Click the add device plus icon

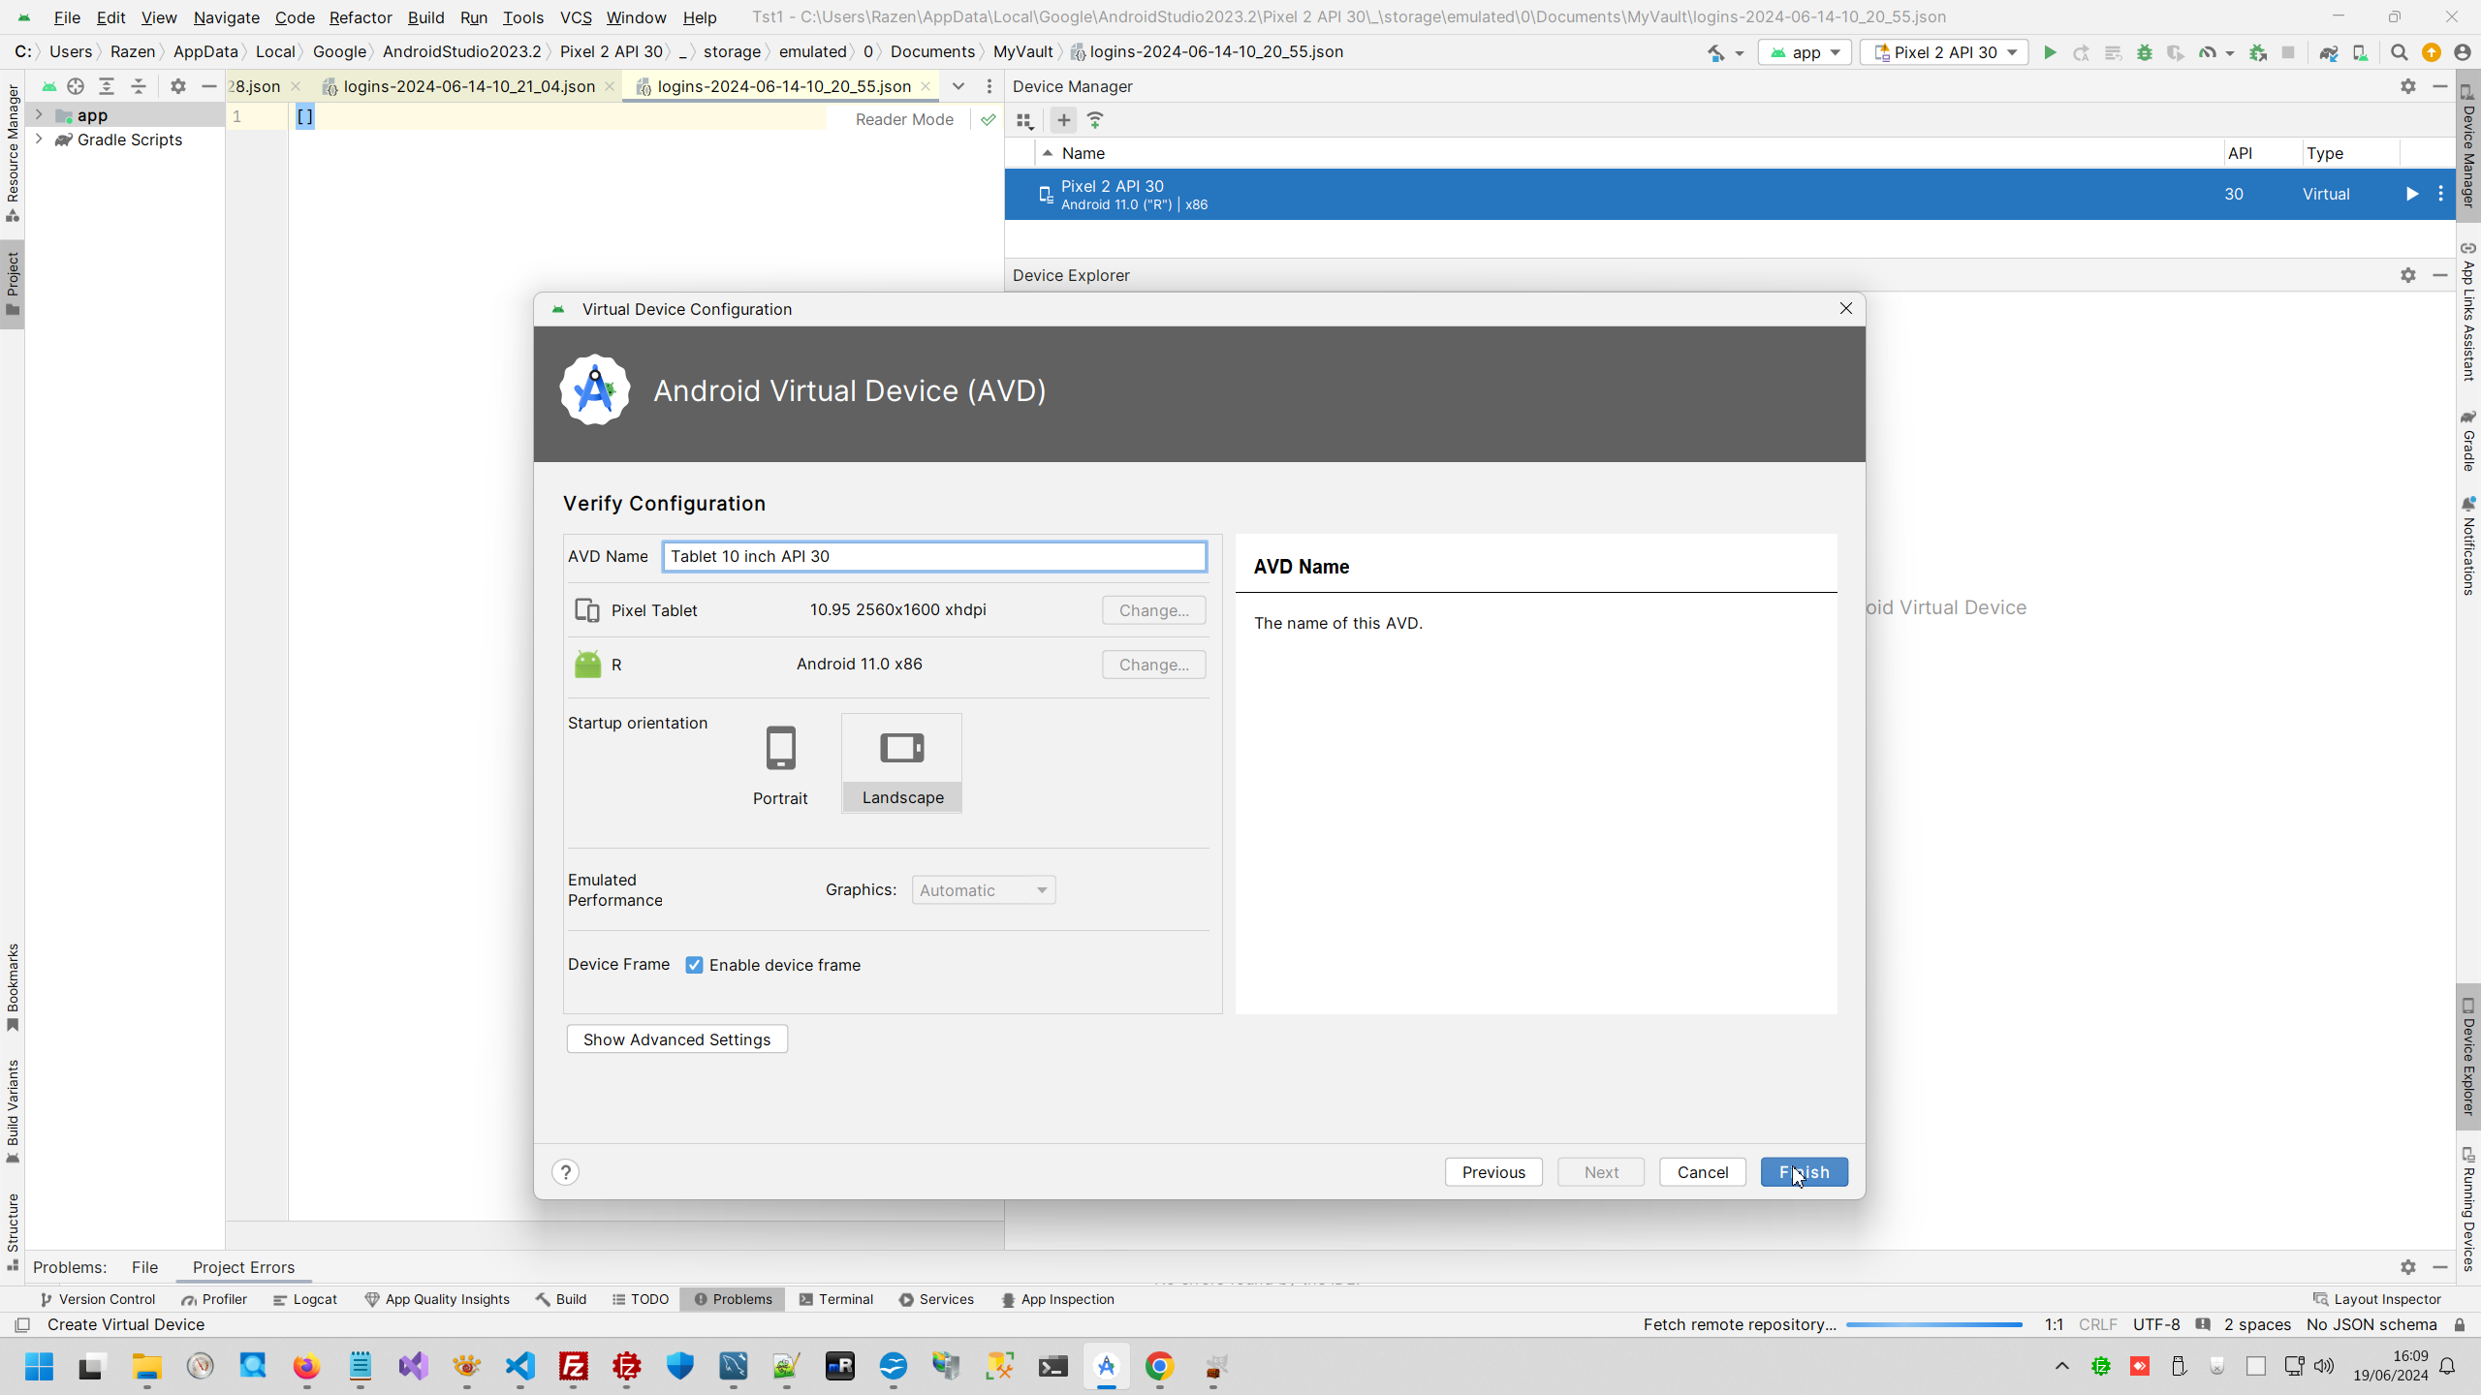tap(1063, 120)
